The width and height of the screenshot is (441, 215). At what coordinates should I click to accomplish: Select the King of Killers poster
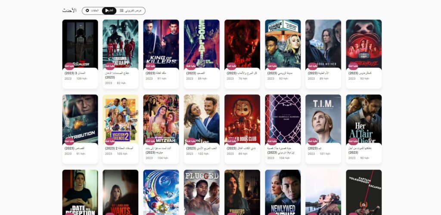161,44
